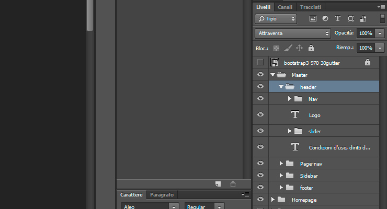The width and height of the screenshot is (387, 209).
Task: Expand the Homepage group
Action: (272, 200)
